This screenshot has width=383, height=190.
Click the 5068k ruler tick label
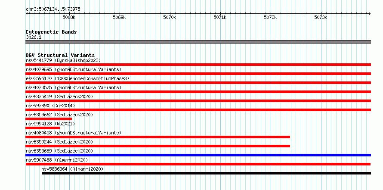tap(69, 18)
